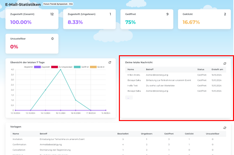Open the Geöffnet 75% statistics card
This screenshot has height=155, width=234.
(x=147, y=19)
